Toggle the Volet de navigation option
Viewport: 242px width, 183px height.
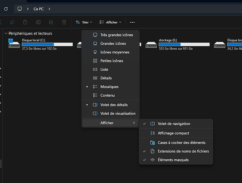(x=174, y=124)
